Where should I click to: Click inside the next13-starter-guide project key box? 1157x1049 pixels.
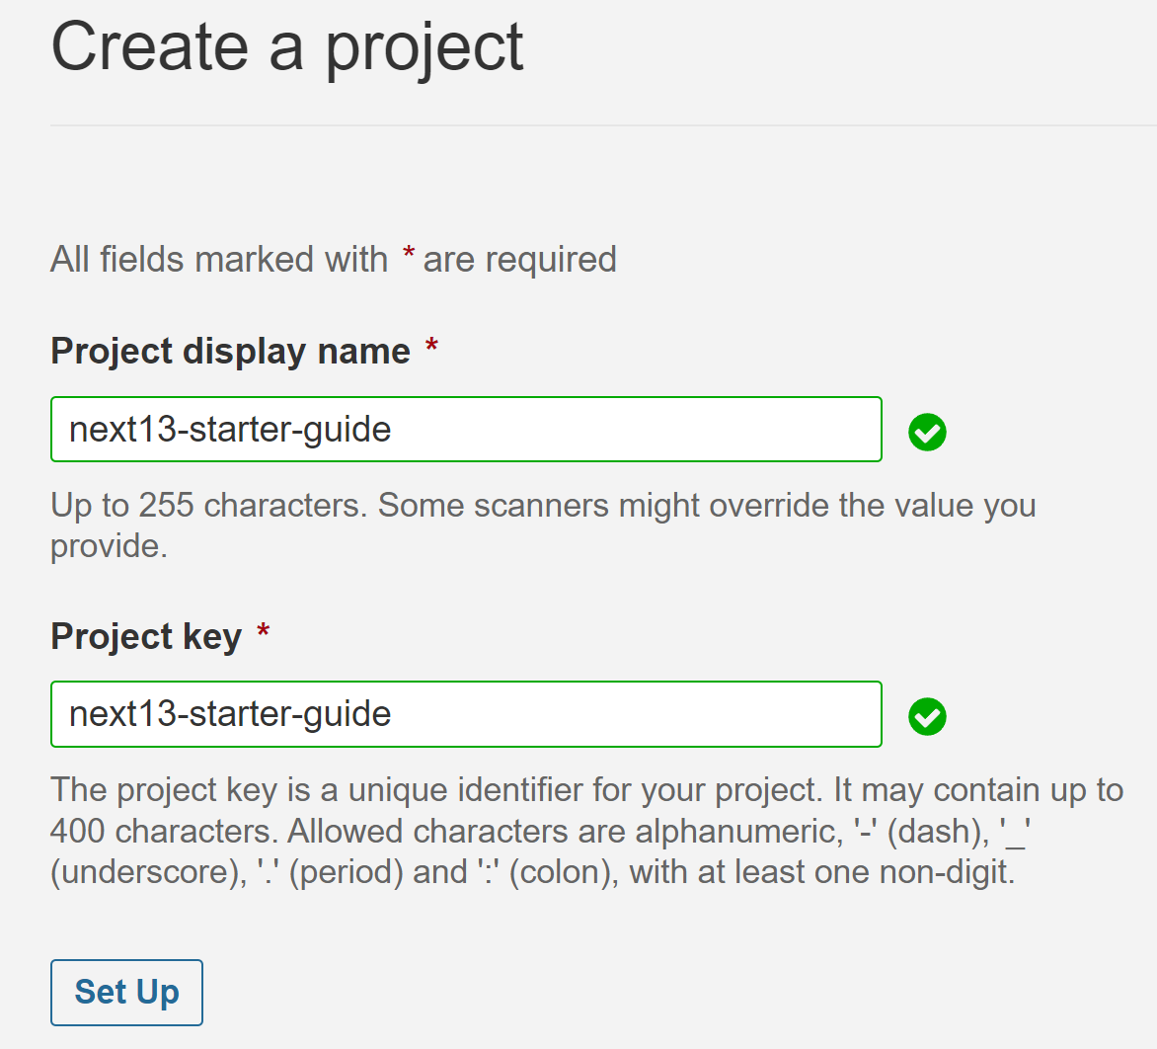point(465,714)
